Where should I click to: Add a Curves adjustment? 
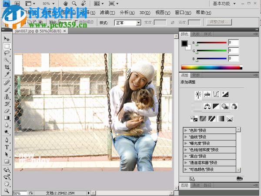pos(216,94)
